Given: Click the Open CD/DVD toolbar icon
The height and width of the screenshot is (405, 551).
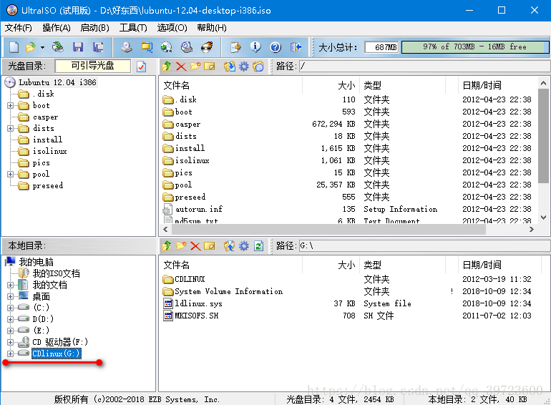Looking at the screenshot, I should coord(58,47).
